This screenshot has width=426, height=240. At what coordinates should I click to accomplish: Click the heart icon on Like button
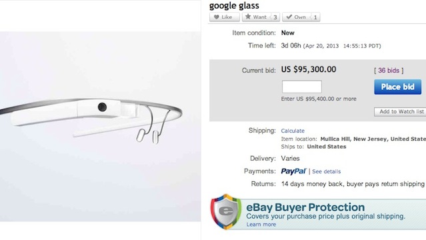click(216, 17)
